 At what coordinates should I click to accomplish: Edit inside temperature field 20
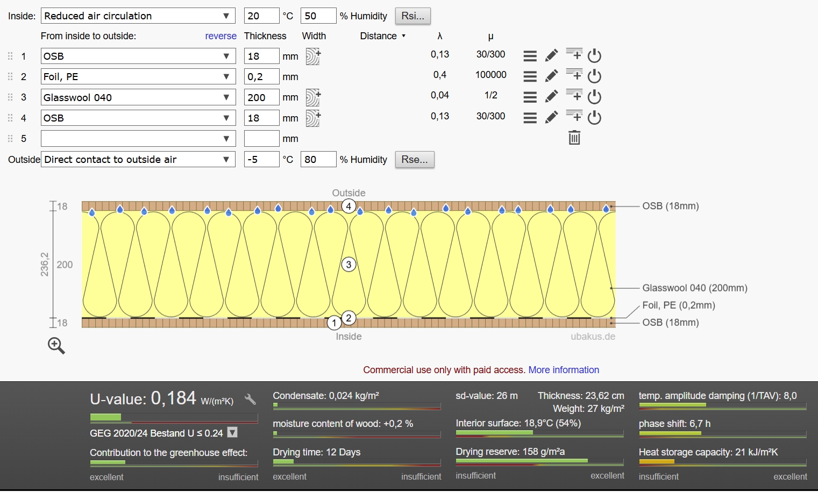point(261,16)
